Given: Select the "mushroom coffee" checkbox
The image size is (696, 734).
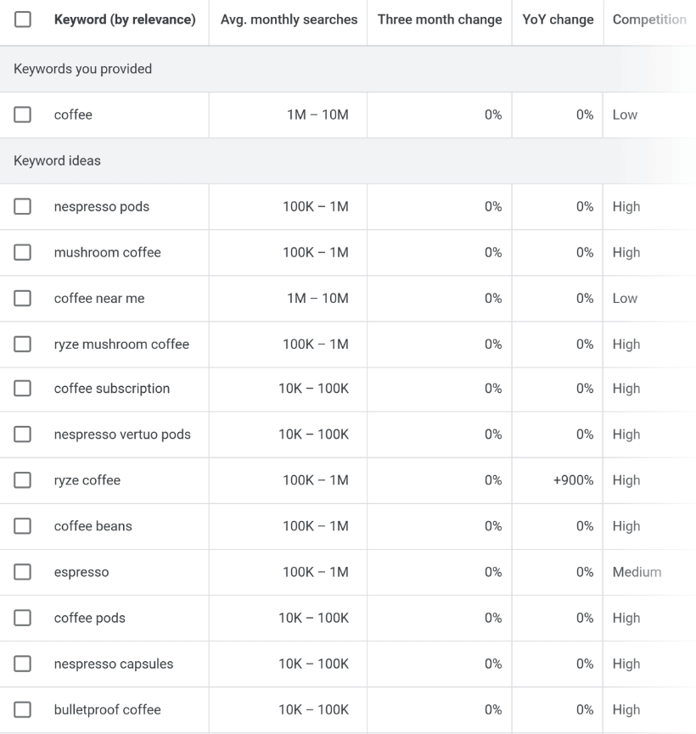Looking at the screenshot, I should 22,252.
